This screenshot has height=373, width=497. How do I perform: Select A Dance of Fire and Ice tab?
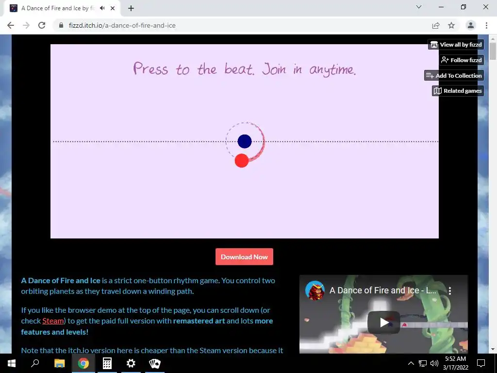click(x=62, y=9)
